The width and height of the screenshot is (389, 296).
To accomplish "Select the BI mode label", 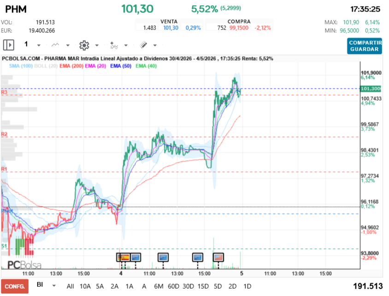I will [x=40, y=284].
